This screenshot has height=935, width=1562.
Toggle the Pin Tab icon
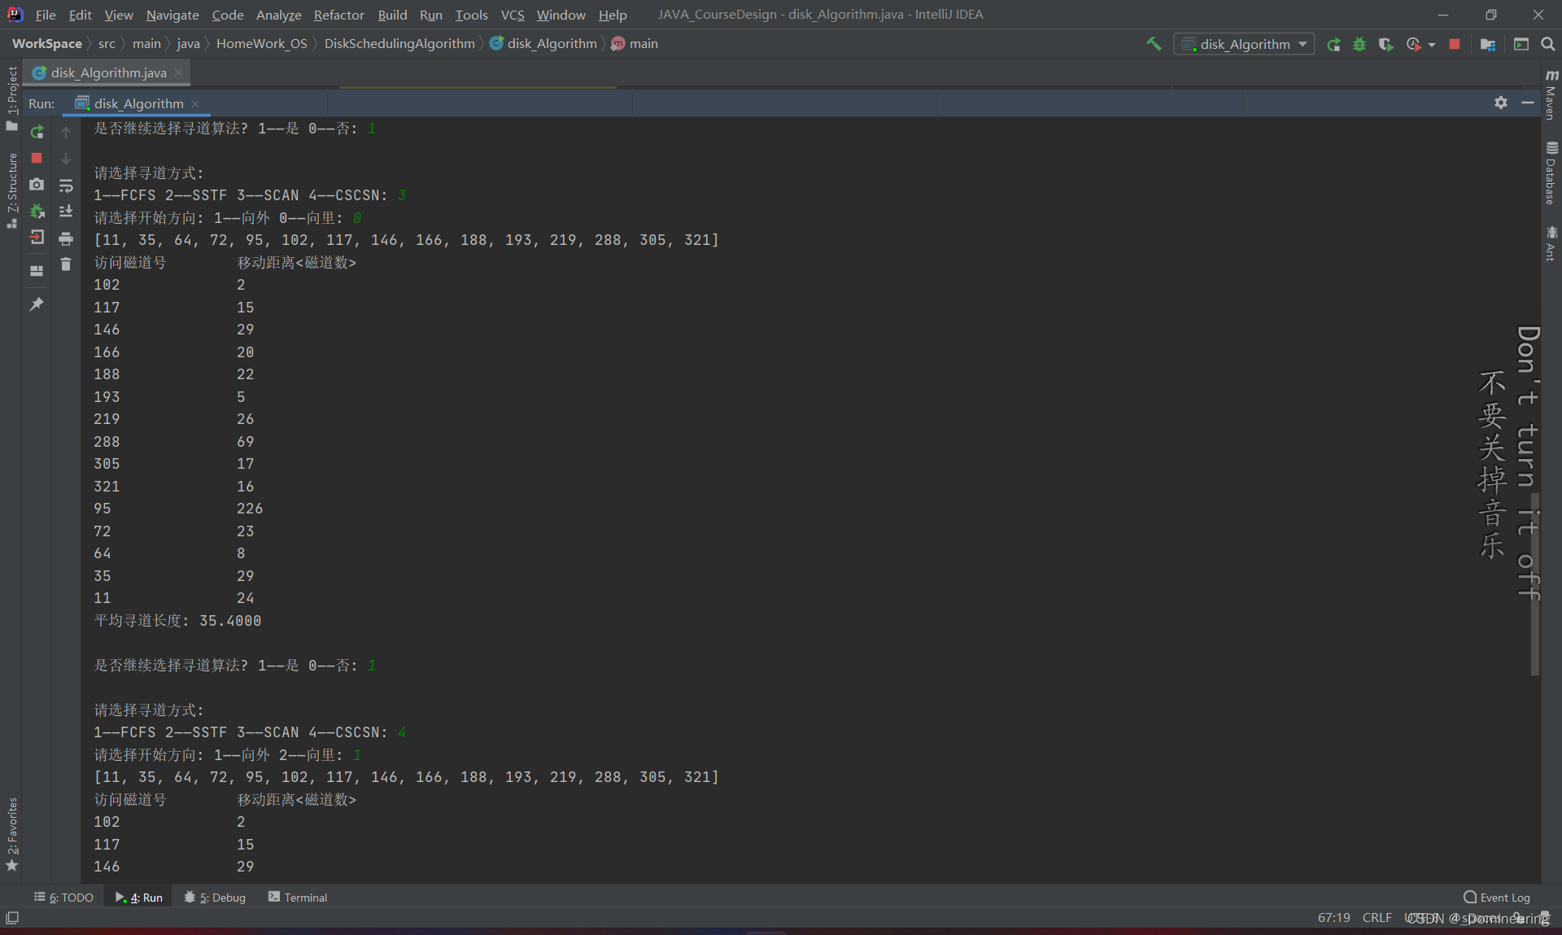pyautogui.click(x=37, y=304)
